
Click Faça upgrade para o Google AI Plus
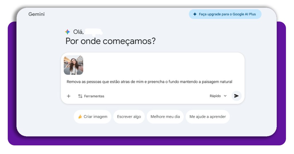(x=225, y=14)
